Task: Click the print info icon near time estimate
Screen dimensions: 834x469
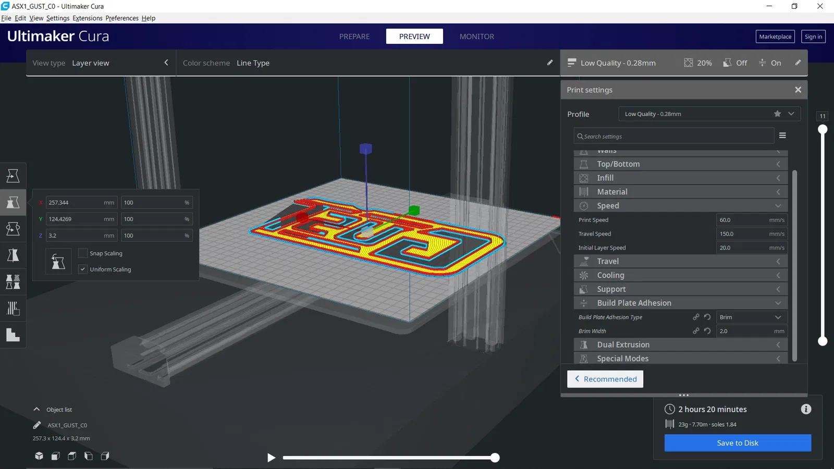Action: pos(806,409)
